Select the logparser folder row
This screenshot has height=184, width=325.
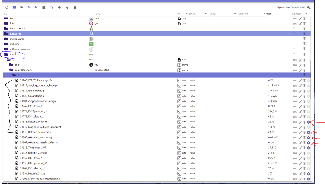pyautogui.click(x=157, y=34)
